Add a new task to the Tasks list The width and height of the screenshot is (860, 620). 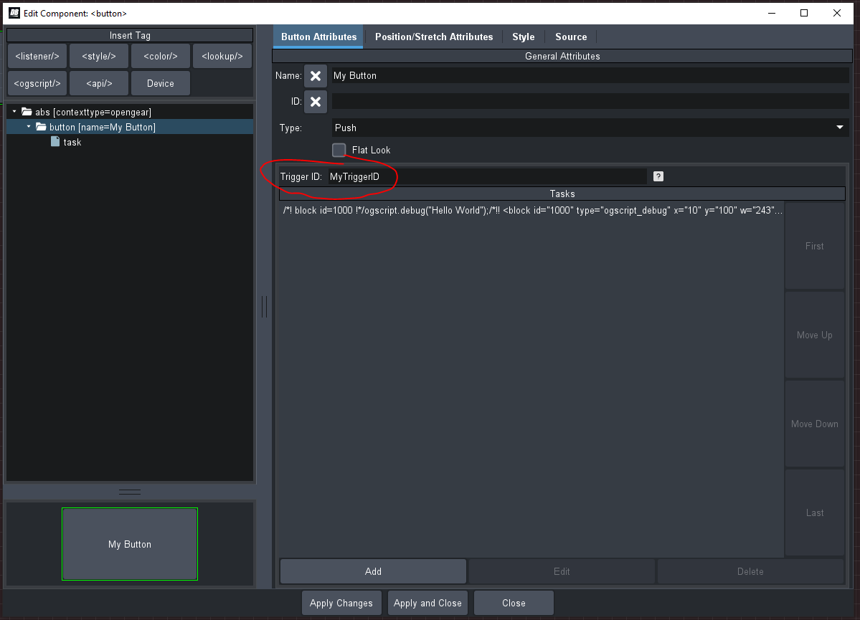[x=372, y=571]
